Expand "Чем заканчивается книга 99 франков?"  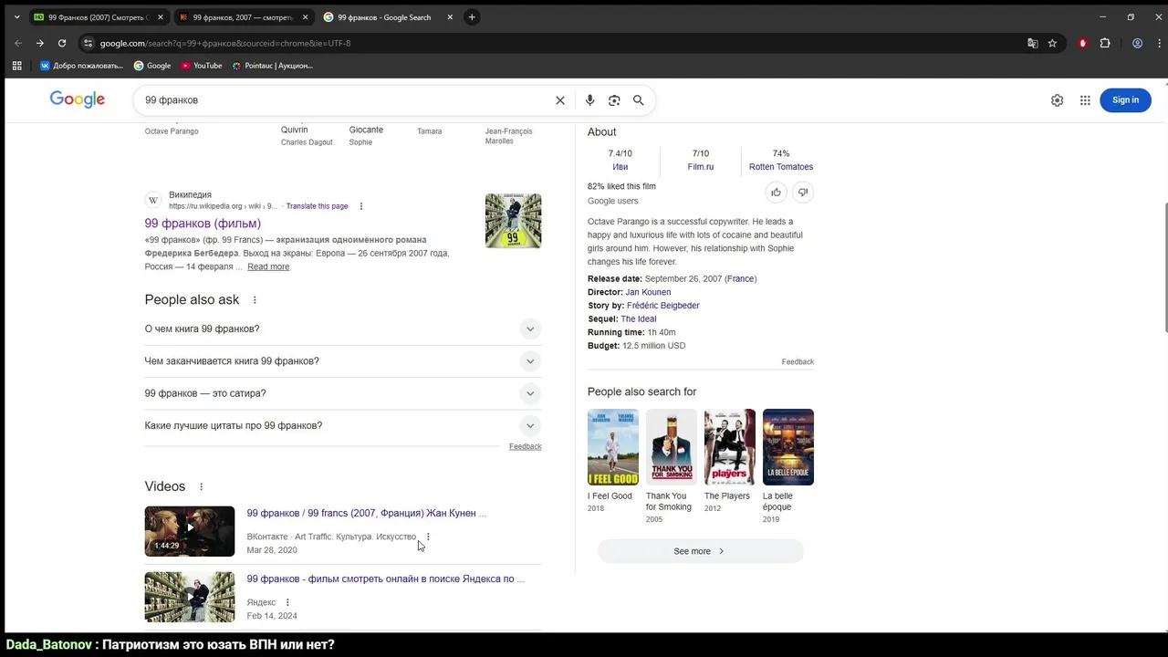pyautogui.click(x=343, y=361)
